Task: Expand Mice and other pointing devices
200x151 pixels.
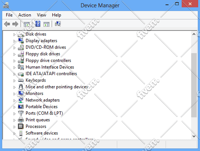Action: point(14,87)
